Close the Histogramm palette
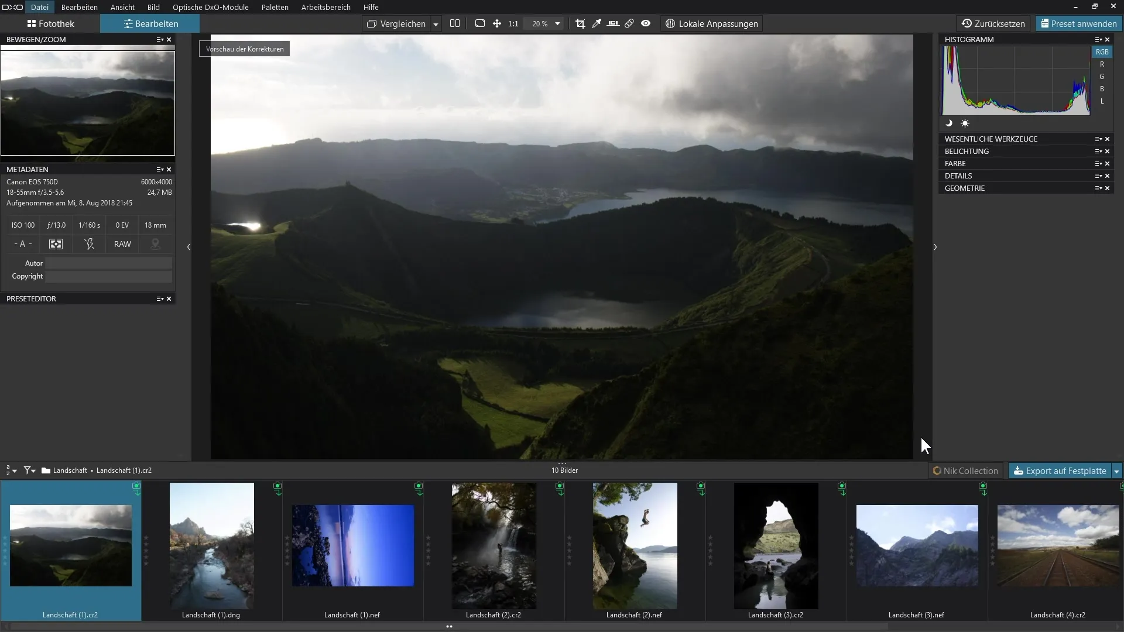 coord(1107,40)
